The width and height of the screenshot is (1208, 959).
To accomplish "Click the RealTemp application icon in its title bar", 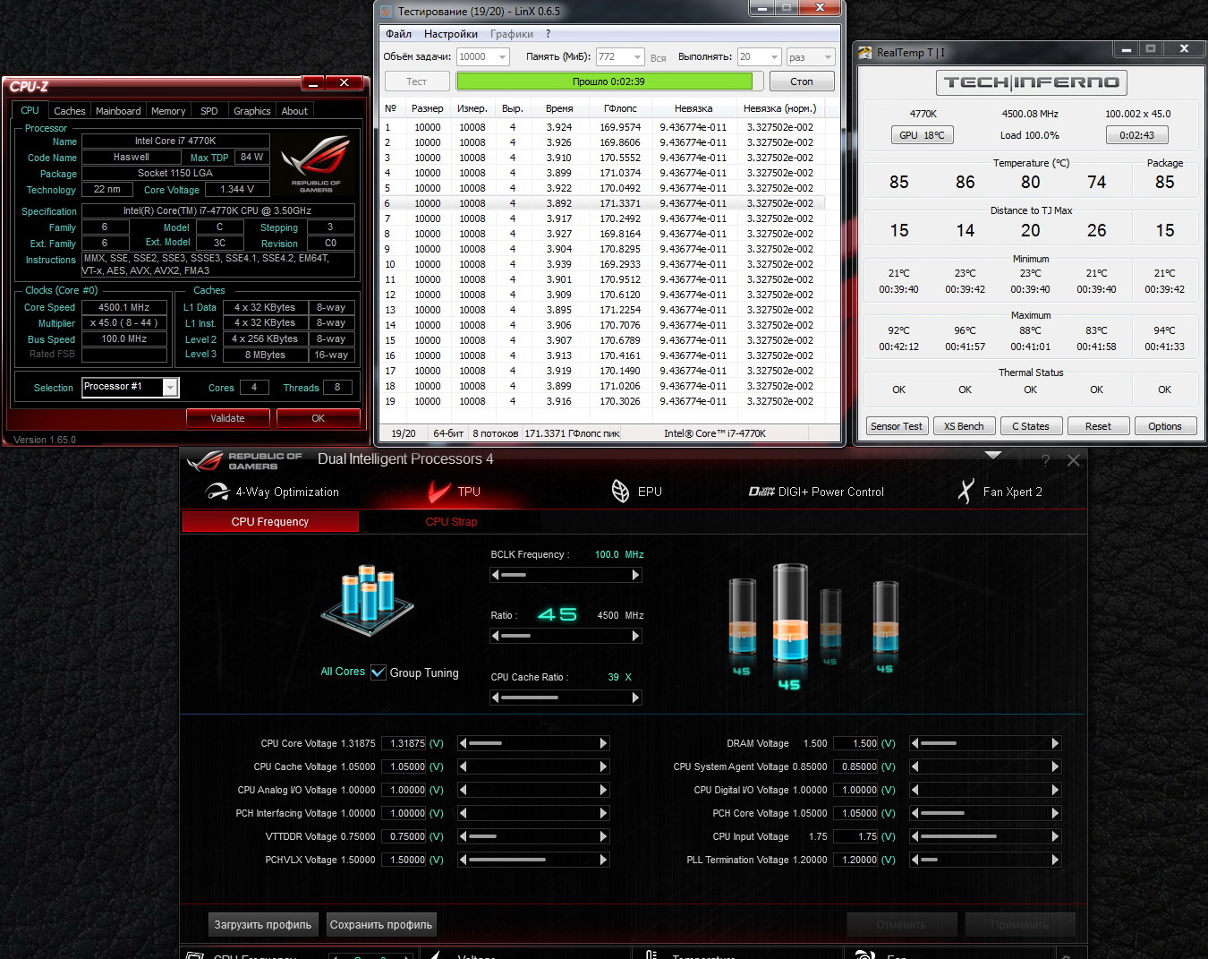I will point(865,53).
